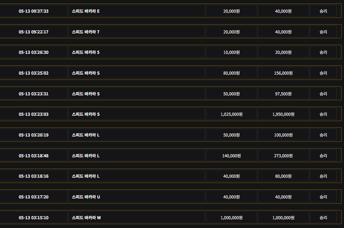
Task: Click the 1,025,000원 bet amount
Action: [x=231, y=114]
